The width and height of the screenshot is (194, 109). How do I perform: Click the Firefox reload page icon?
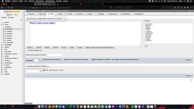point(8,8)
